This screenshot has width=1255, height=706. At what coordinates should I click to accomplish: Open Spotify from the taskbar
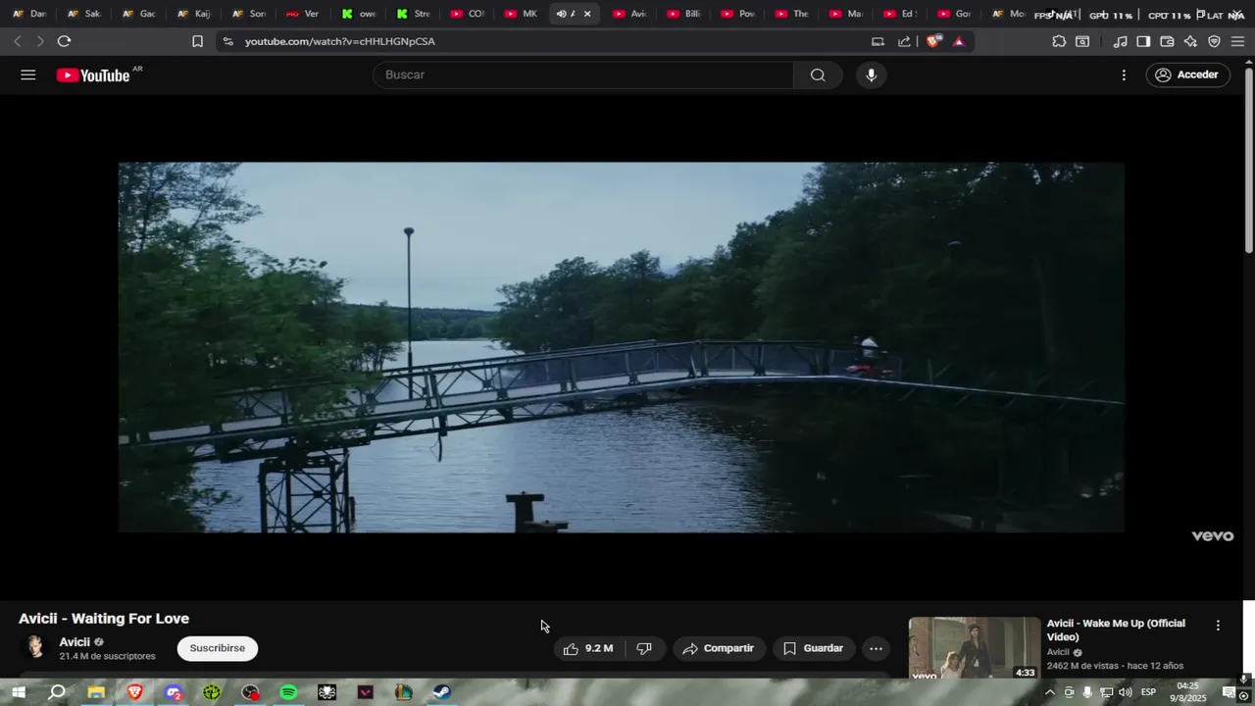point(288,692)
